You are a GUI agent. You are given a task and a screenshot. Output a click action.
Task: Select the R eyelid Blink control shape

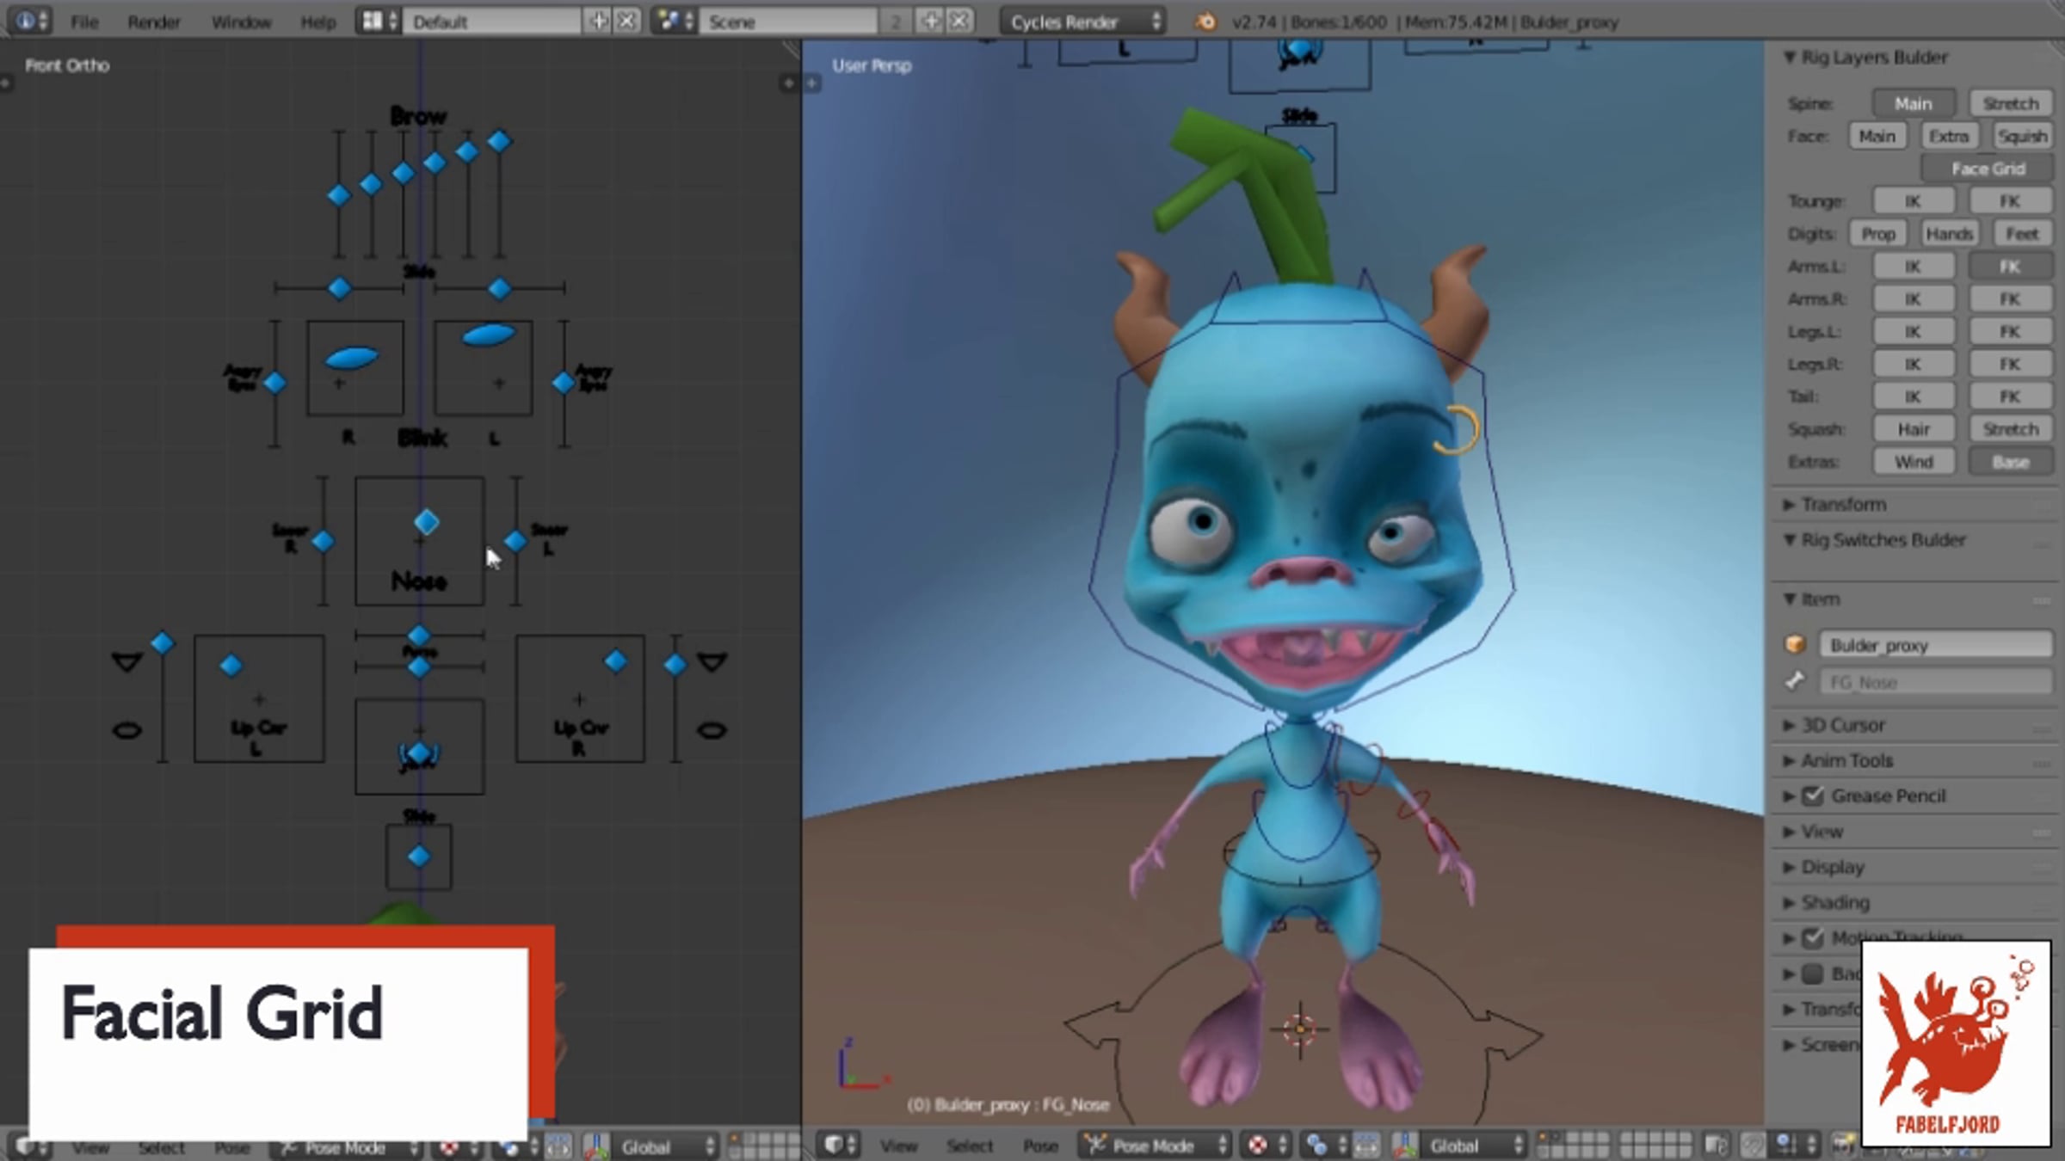click(351, 357)
